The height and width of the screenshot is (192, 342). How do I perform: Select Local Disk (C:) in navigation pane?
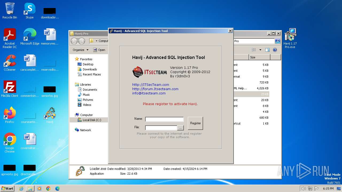coord(89,120)
